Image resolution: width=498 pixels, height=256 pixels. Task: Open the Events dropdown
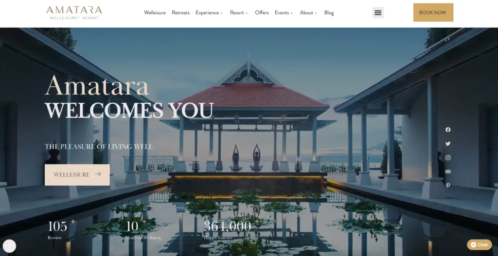(x=284, y=13)
